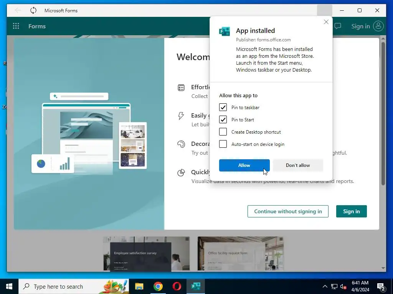Click the lightning bolt icon beside Easily
The image size is (393, 294).
[181, 116]
